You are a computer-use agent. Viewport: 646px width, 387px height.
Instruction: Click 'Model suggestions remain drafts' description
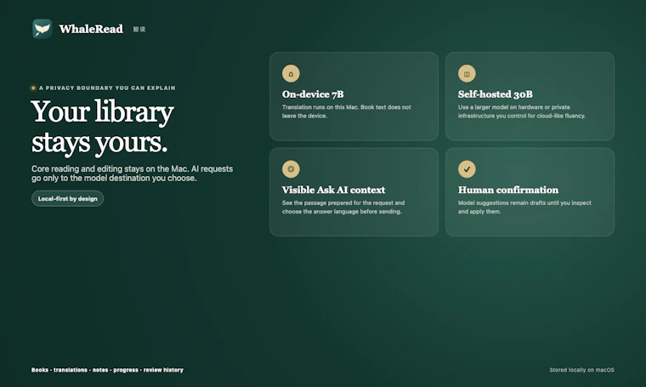tap(524, 207)
